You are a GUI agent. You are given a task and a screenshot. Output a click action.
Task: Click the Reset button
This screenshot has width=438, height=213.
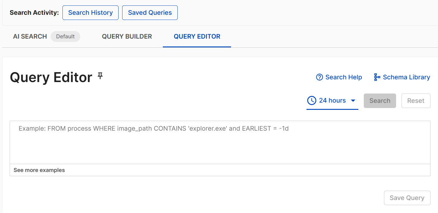[416, 101]
